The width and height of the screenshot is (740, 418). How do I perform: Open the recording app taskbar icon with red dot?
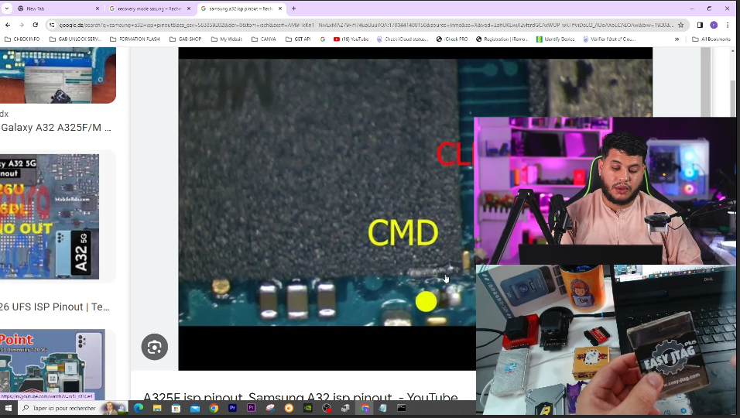click(327, 408)
